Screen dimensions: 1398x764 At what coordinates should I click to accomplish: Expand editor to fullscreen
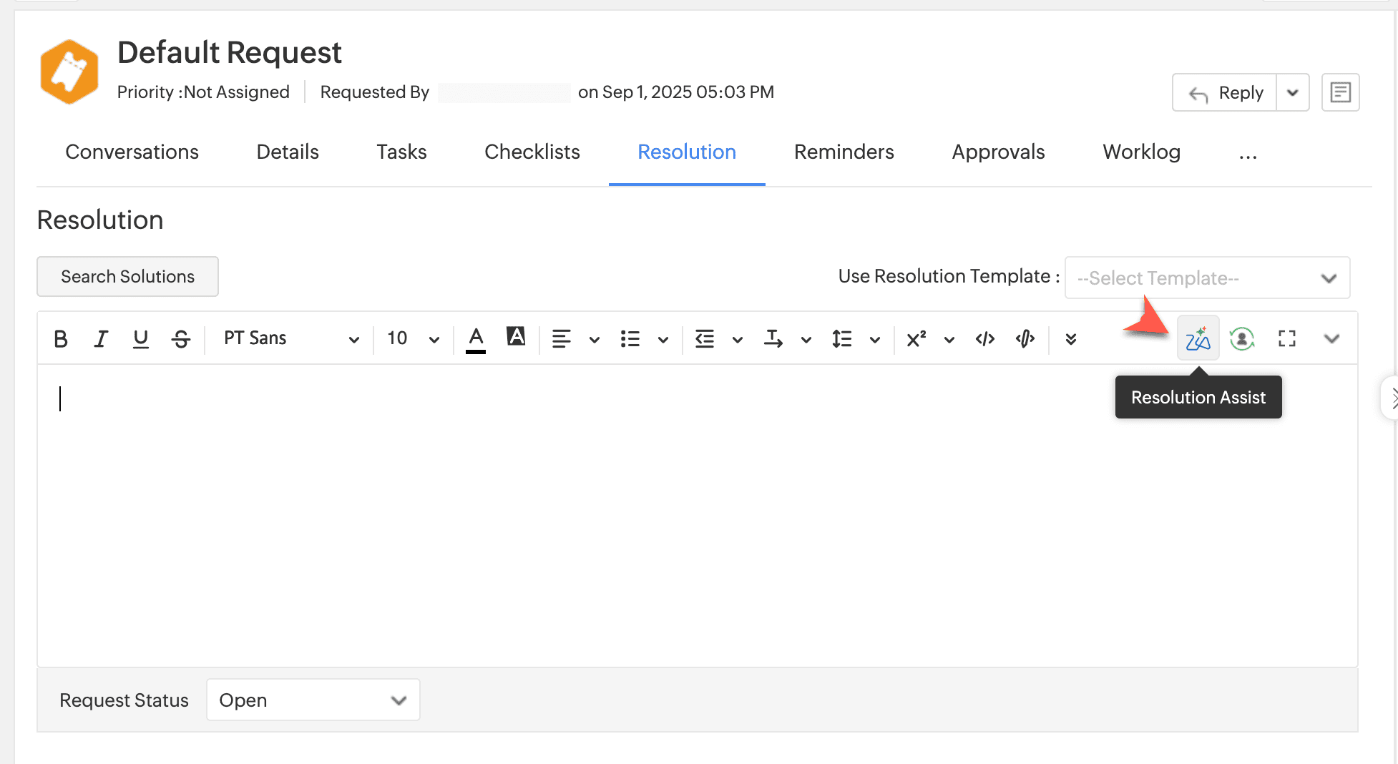[1287, 338]
